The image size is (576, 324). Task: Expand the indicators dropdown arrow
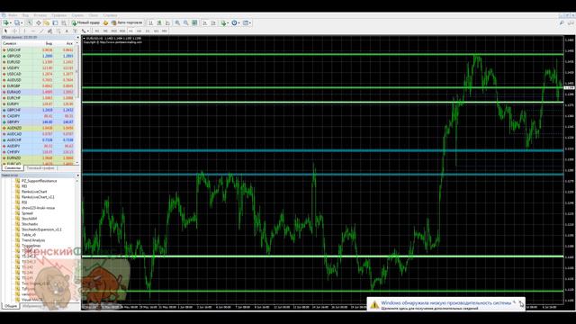[x=228, y=23]
